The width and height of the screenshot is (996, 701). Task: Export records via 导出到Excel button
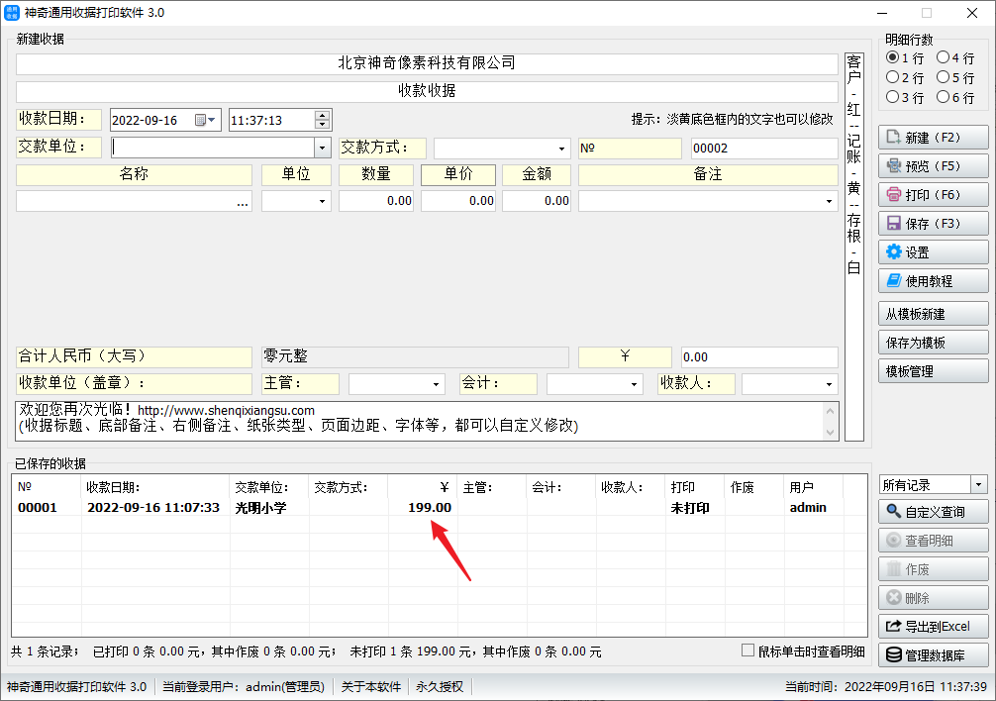click(x=933, y=627)
